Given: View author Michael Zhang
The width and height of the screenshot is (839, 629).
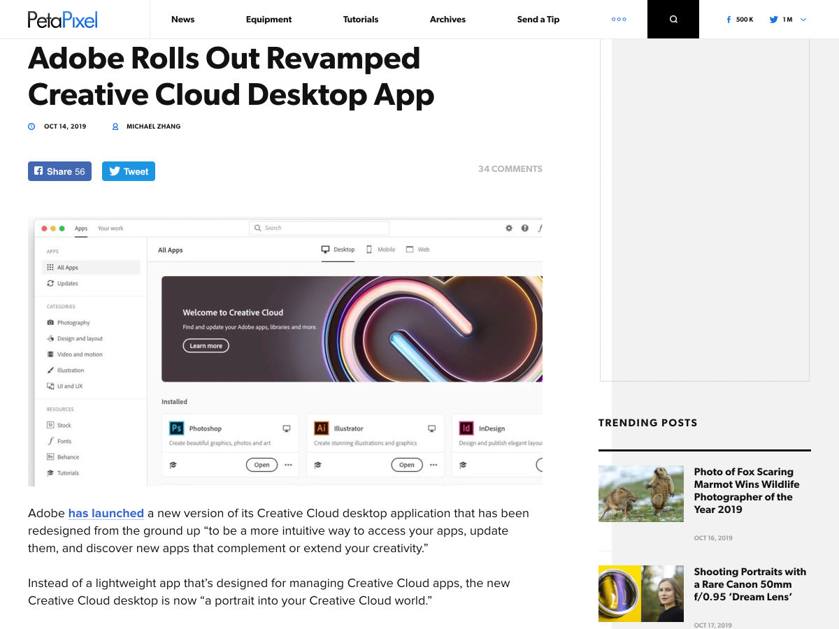Looking at the screenshot, I should point(153,126).
